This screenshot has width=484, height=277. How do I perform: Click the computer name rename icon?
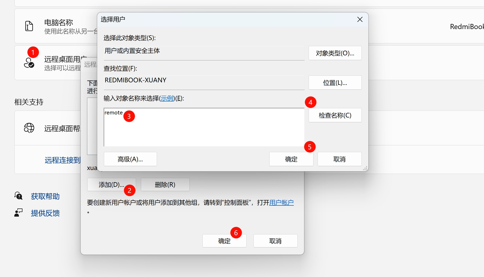coord(29,26)
